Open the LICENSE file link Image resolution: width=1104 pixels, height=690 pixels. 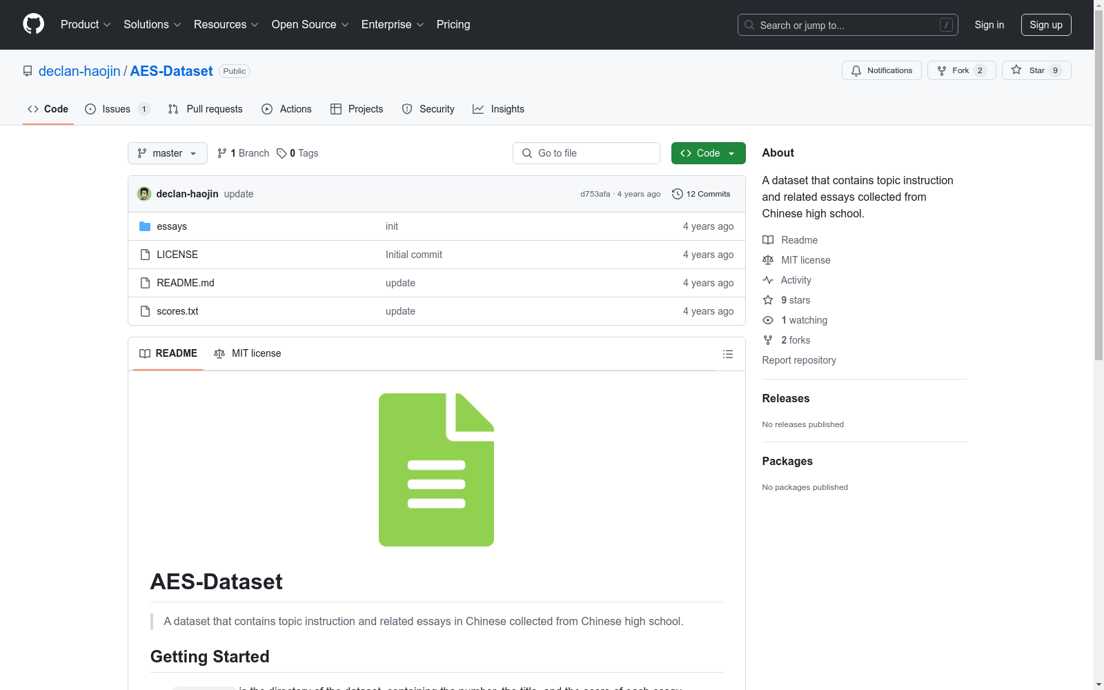click(177, 255)
